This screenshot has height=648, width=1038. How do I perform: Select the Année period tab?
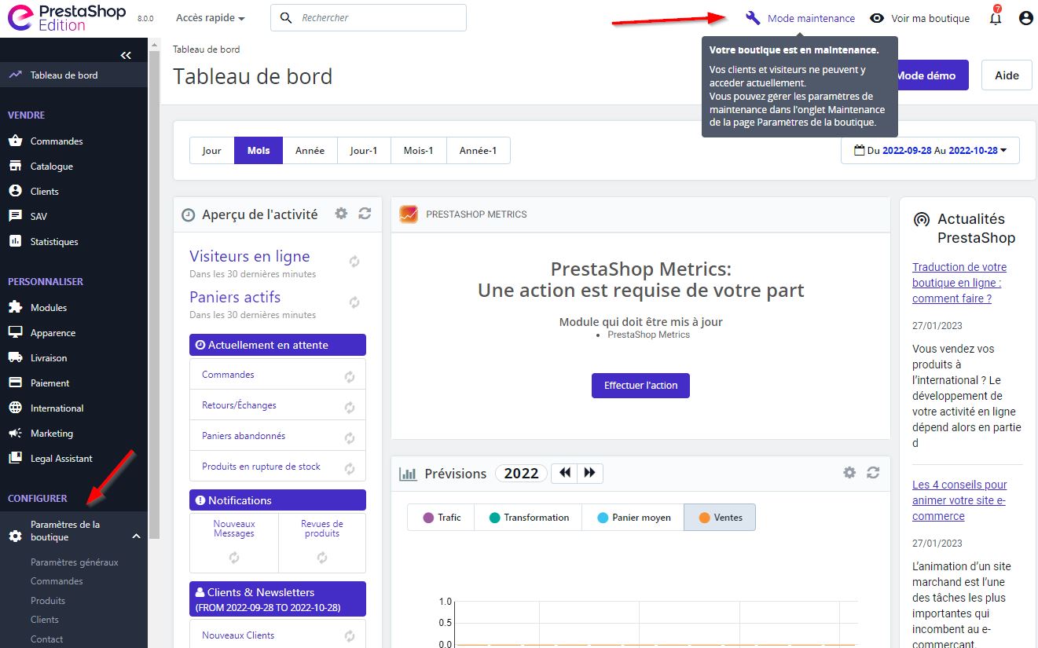point(310,151)
